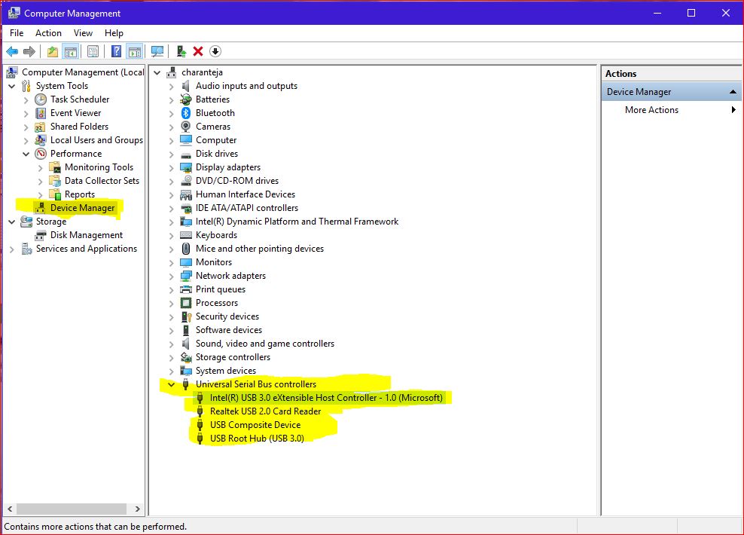Select USB Composite Device
This screenshot has width=744, height=535.
pos(255,425)
